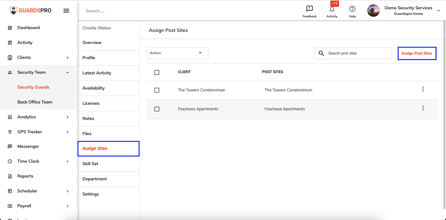Click the Reports document icon
446x220 pixels.
(10, 176)
